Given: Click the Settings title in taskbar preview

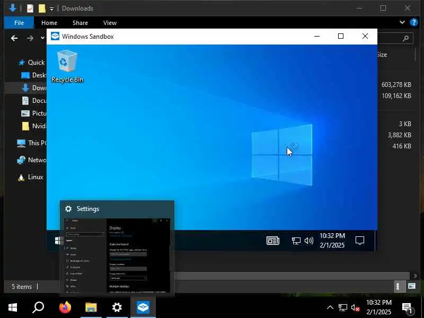Looking at the screenshot, I should click(x=87, y=209).
